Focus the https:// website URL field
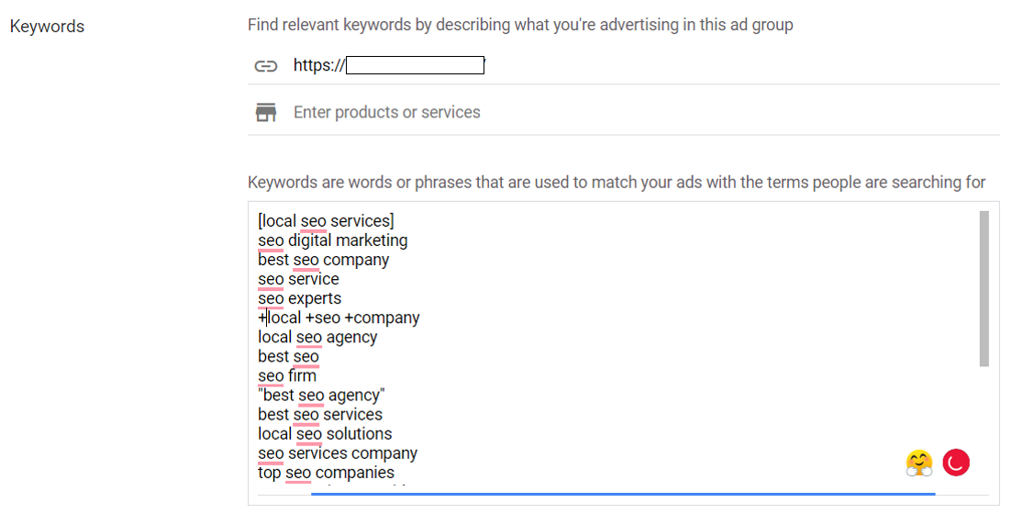The height and width of the screenshot is (514, 1034). click(x=623, y=65)
